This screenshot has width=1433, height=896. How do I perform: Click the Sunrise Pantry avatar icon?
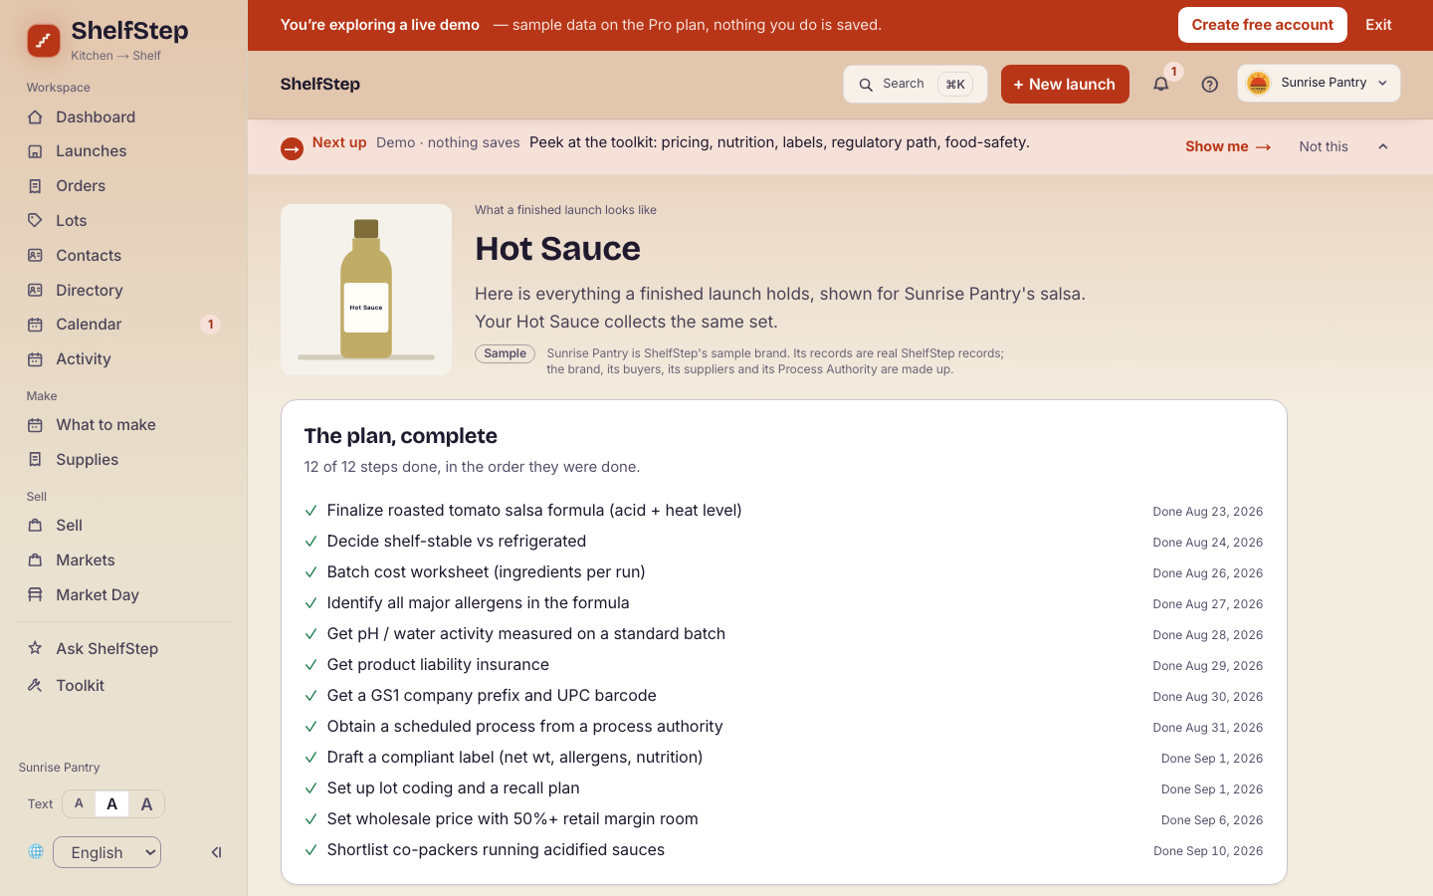1258,84
